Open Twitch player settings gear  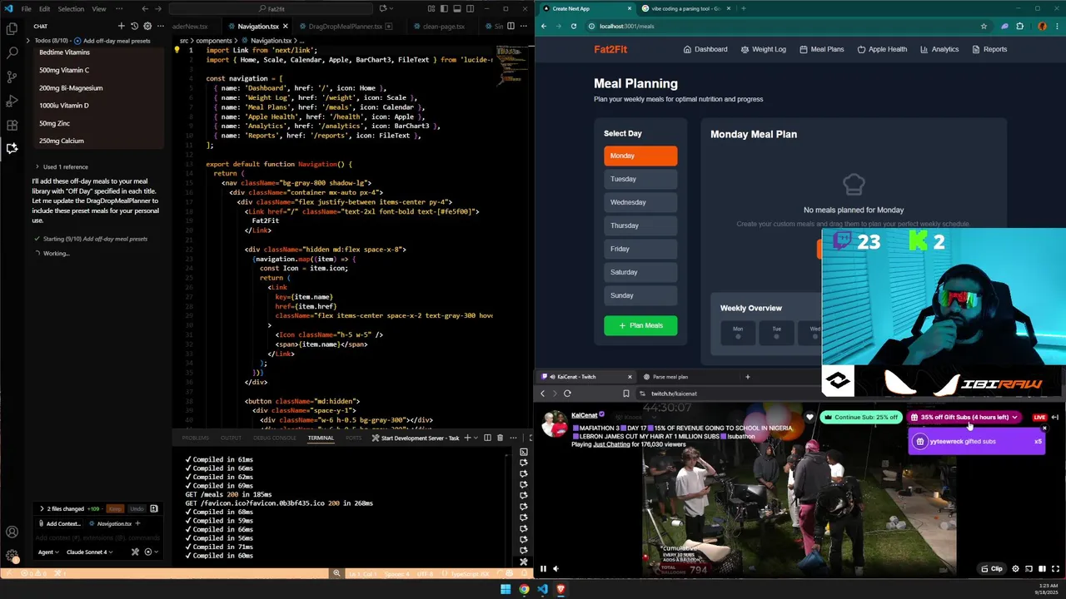point(1015,569)
